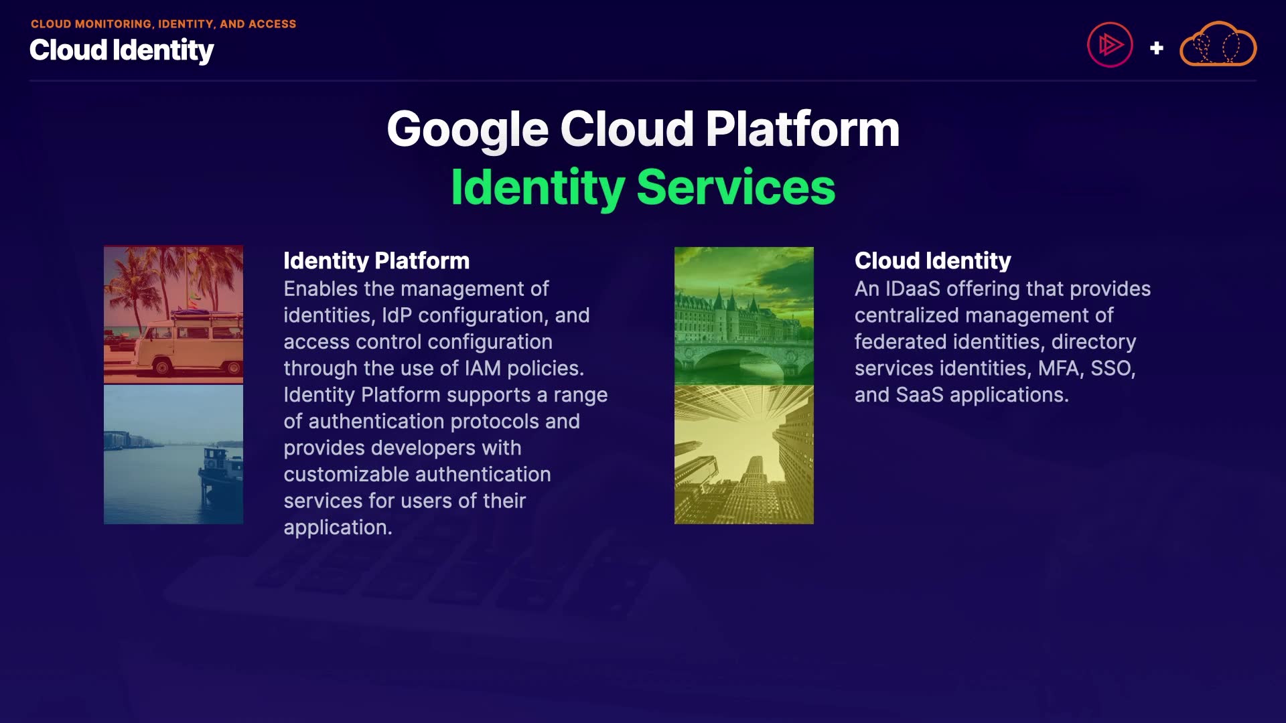1286x723 pixels.
Task: Select the green castle bridge photo
Action: (743, 315)
